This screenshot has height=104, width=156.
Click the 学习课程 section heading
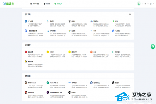(28, 45)
